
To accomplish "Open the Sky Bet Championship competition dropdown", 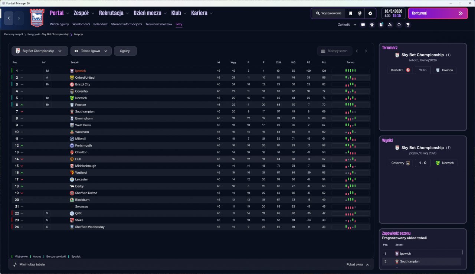I will pyautogui.click(x=40, y=51).
